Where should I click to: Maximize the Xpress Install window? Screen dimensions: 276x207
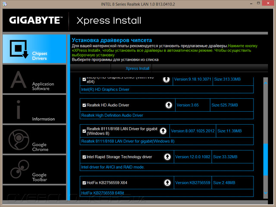point(258,3)
